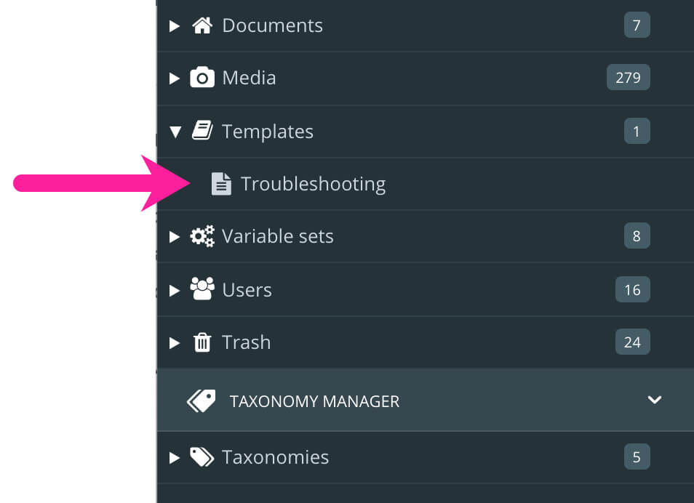This screenshot has width=694, height=503.
Task: Select the Taxonomies tag icon
Action: click(x=202, y=456)
